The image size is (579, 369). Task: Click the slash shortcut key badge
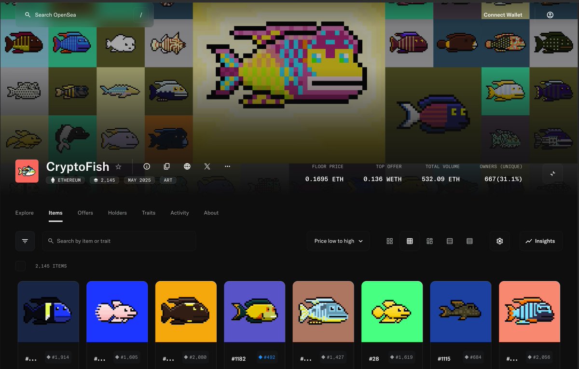(x=141, y=15)
